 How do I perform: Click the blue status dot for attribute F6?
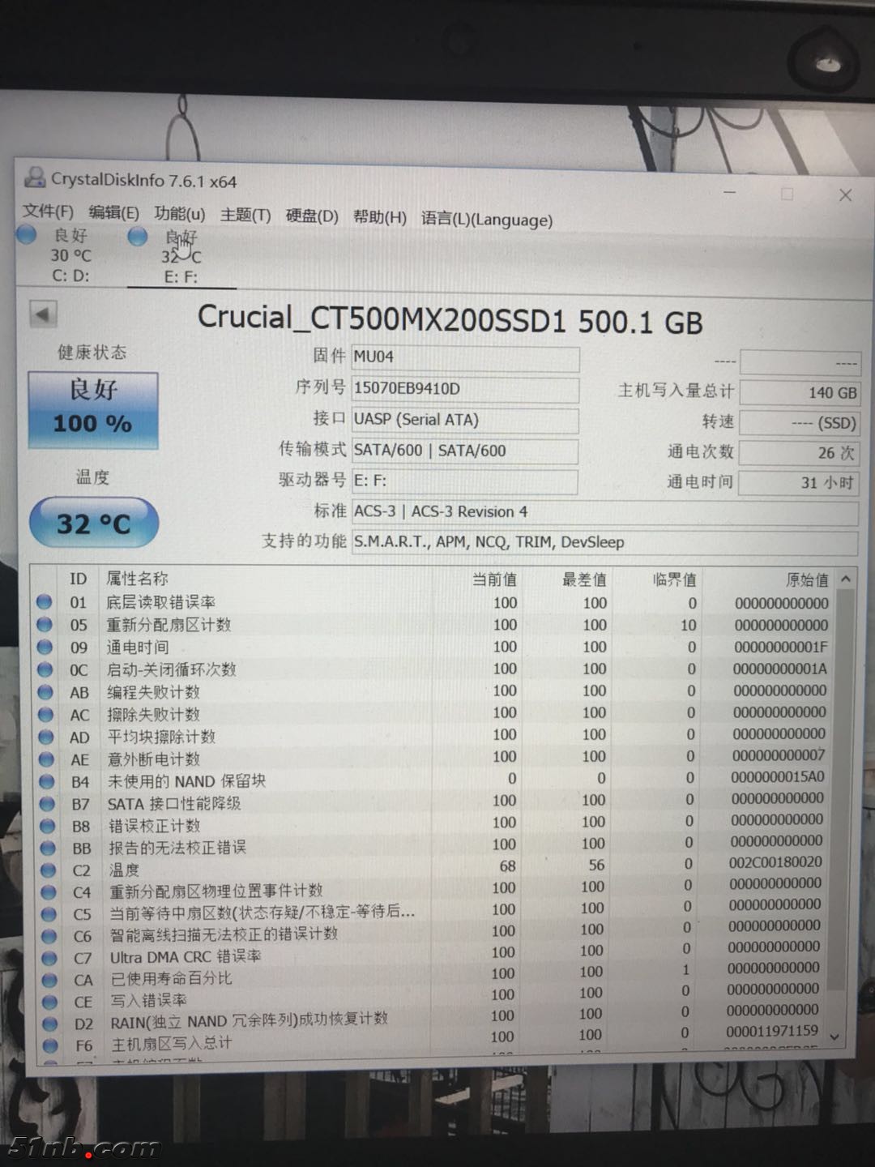[x=49, y=1045]
